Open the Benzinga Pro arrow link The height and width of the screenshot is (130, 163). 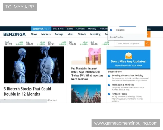tap(41, 29)
